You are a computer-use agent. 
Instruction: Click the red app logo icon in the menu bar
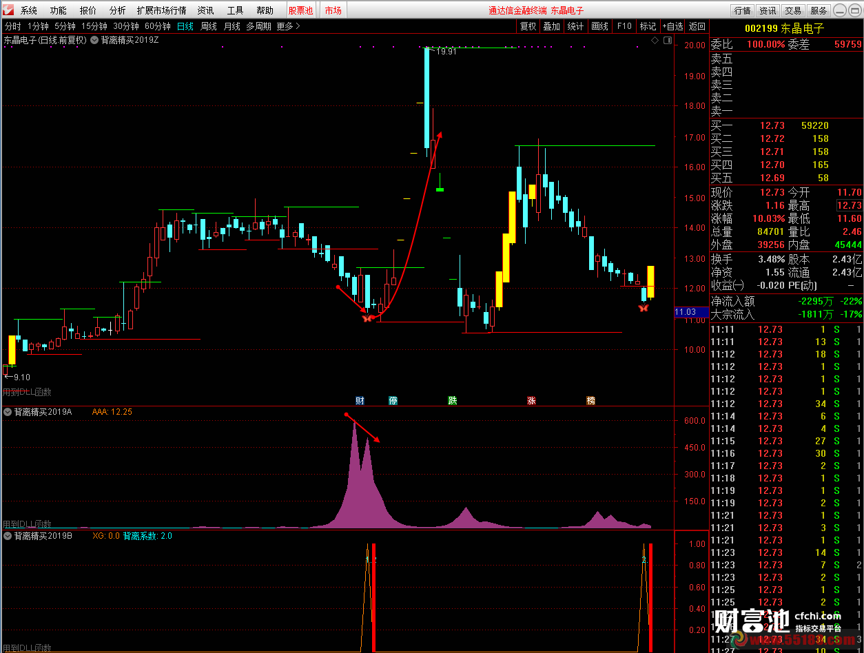[x=8, y=10]
